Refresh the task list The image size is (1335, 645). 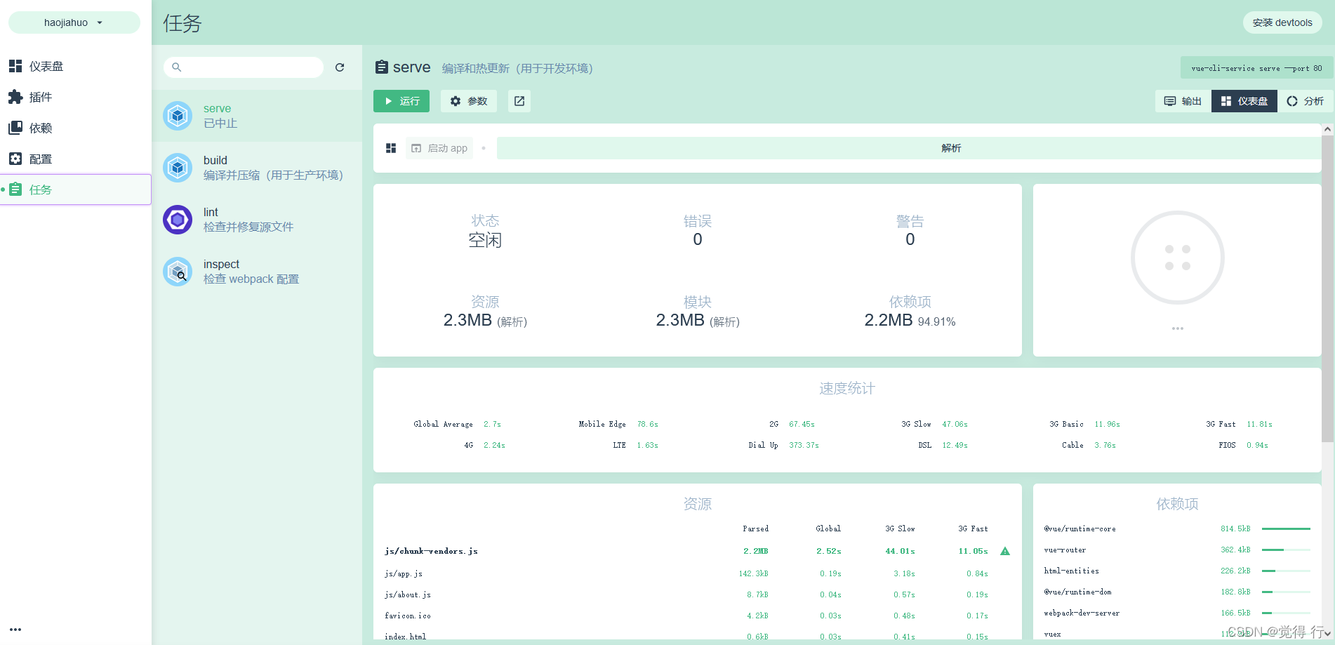click(x=340, y=67)
